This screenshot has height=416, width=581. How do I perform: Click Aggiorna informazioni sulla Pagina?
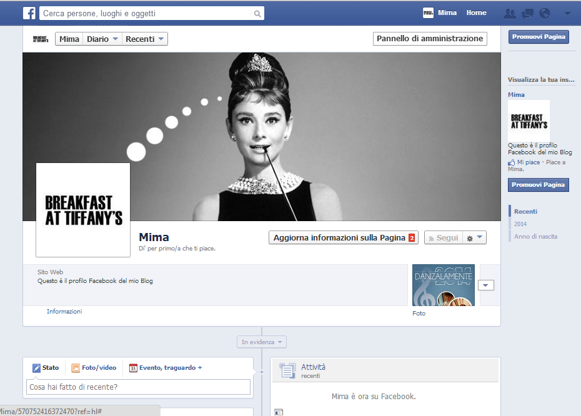click(x=344, y=238)
